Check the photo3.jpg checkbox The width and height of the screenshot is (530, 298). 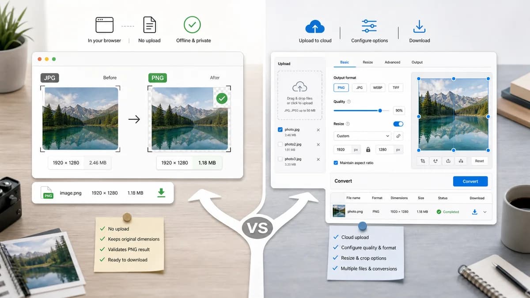tap(280, 159)
